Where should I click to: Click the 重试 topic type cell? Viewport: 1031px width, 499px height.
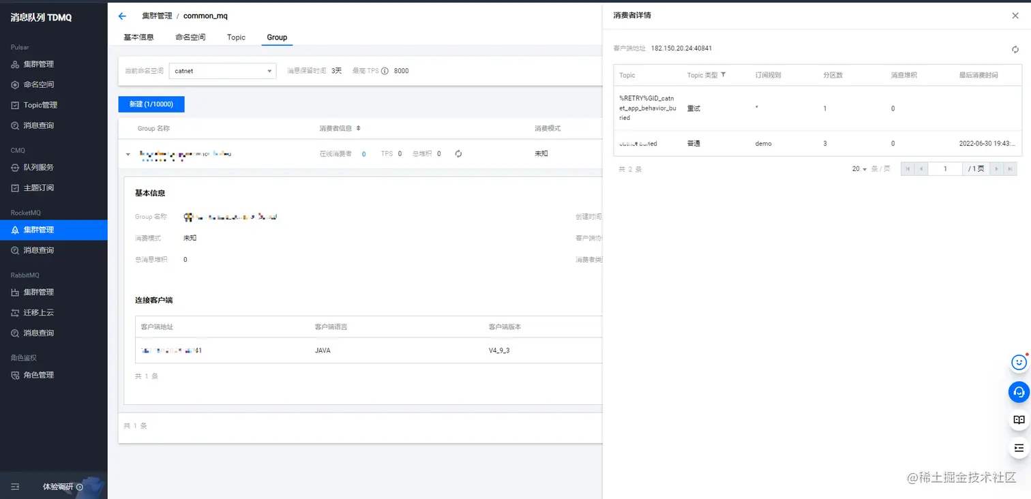693,108
